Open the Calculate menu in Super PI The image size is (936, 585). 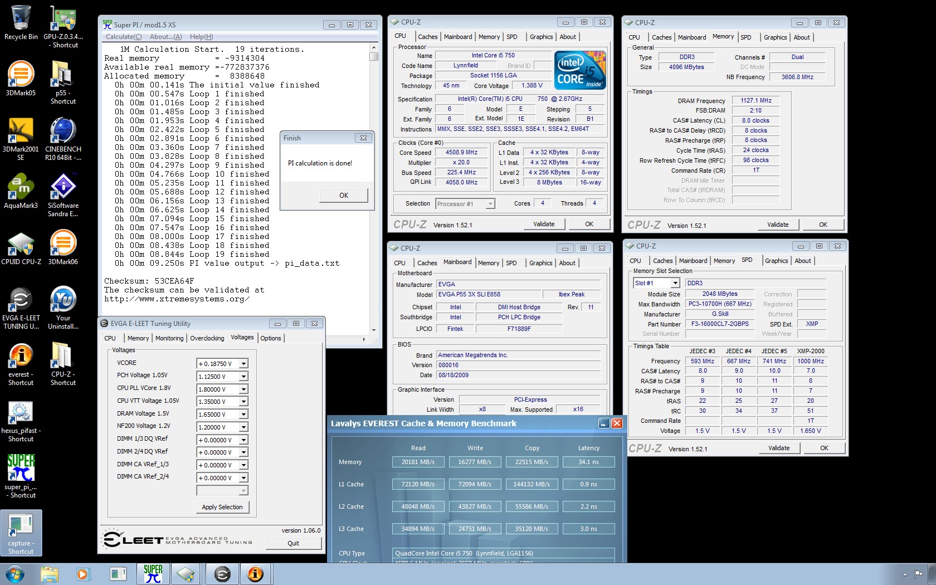124,37
